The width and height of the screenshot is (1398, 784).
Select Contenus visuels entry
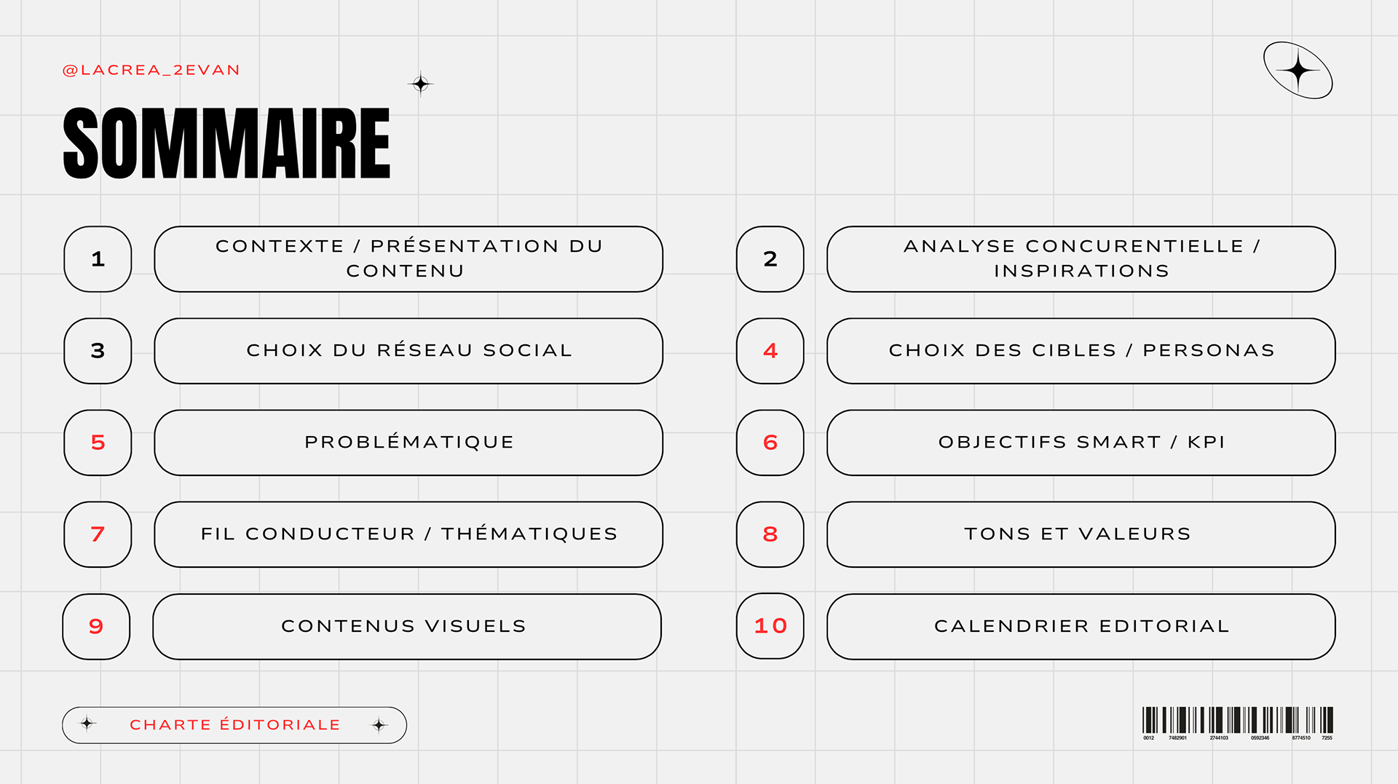coord(407,627)
